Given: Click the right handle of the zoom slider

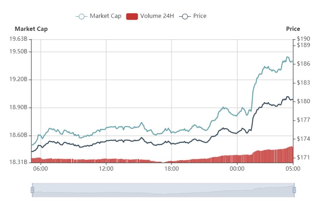Looking at the screenshot, I should point(294,190).
